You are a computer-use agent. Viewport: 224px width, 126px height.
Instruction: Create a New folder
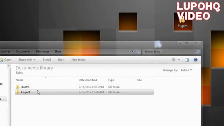point(78,60)
